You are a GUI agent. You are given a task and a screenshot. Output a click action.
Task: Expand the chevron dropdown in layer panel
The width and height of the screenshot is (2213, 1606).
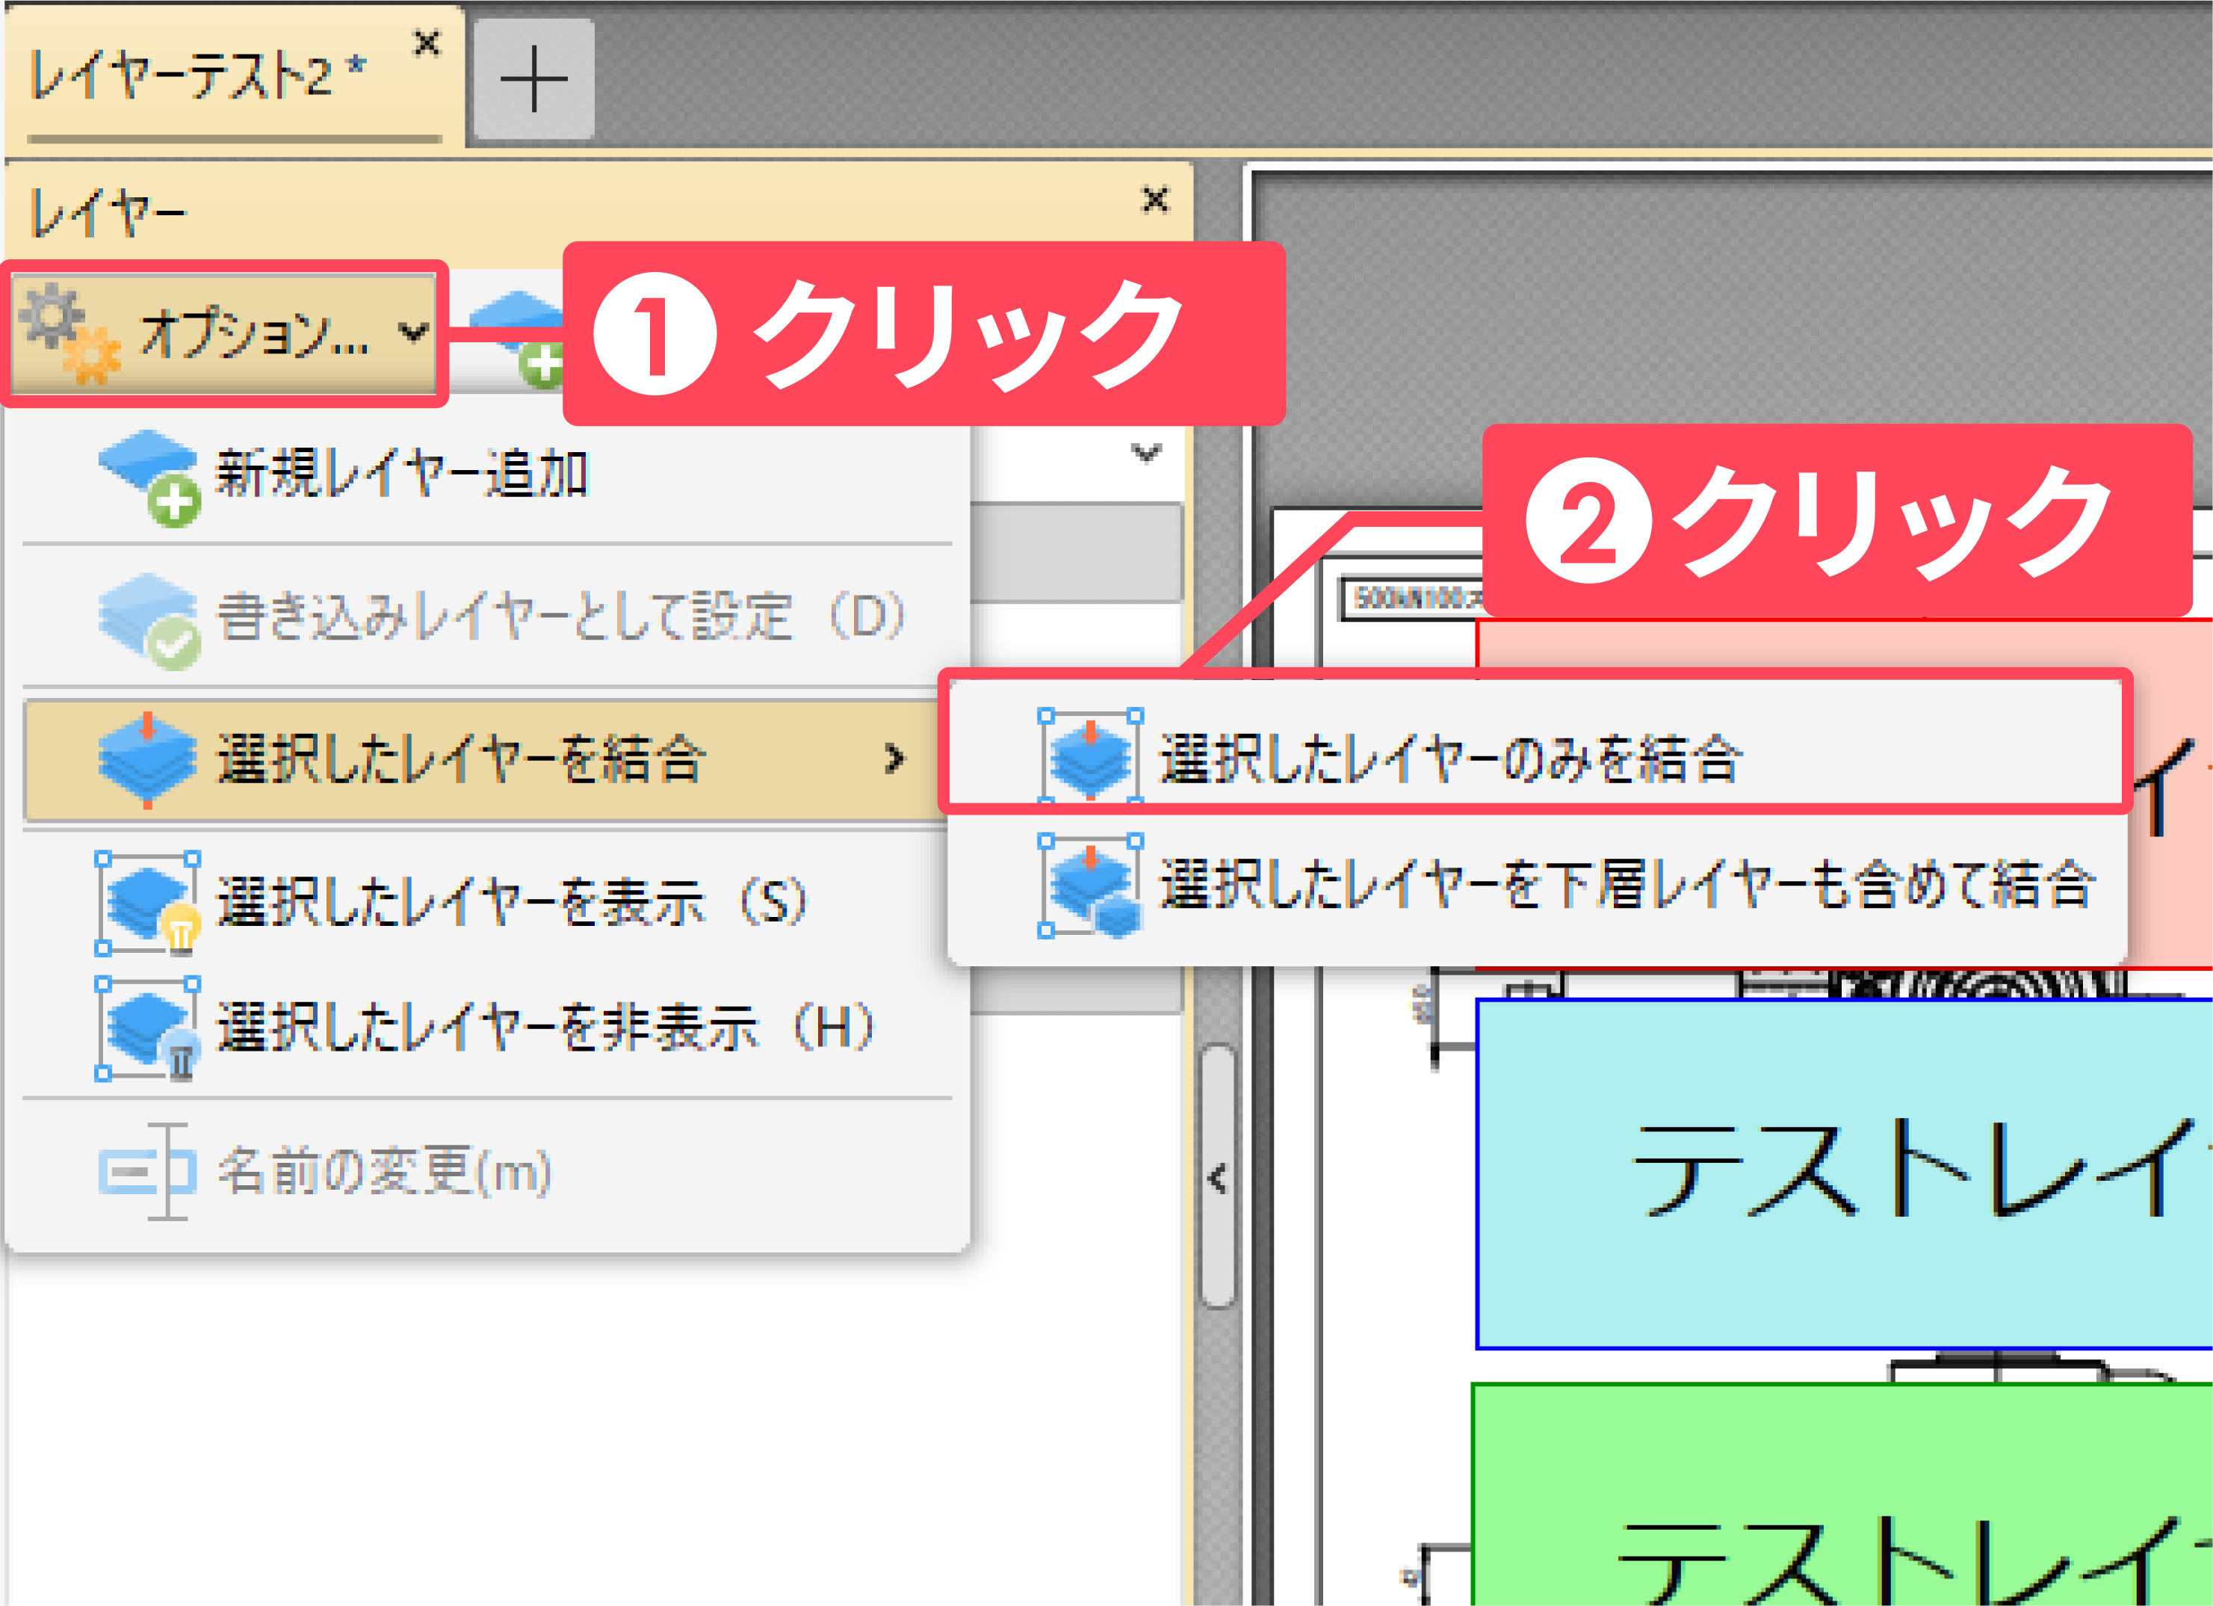click(1145, 453)
